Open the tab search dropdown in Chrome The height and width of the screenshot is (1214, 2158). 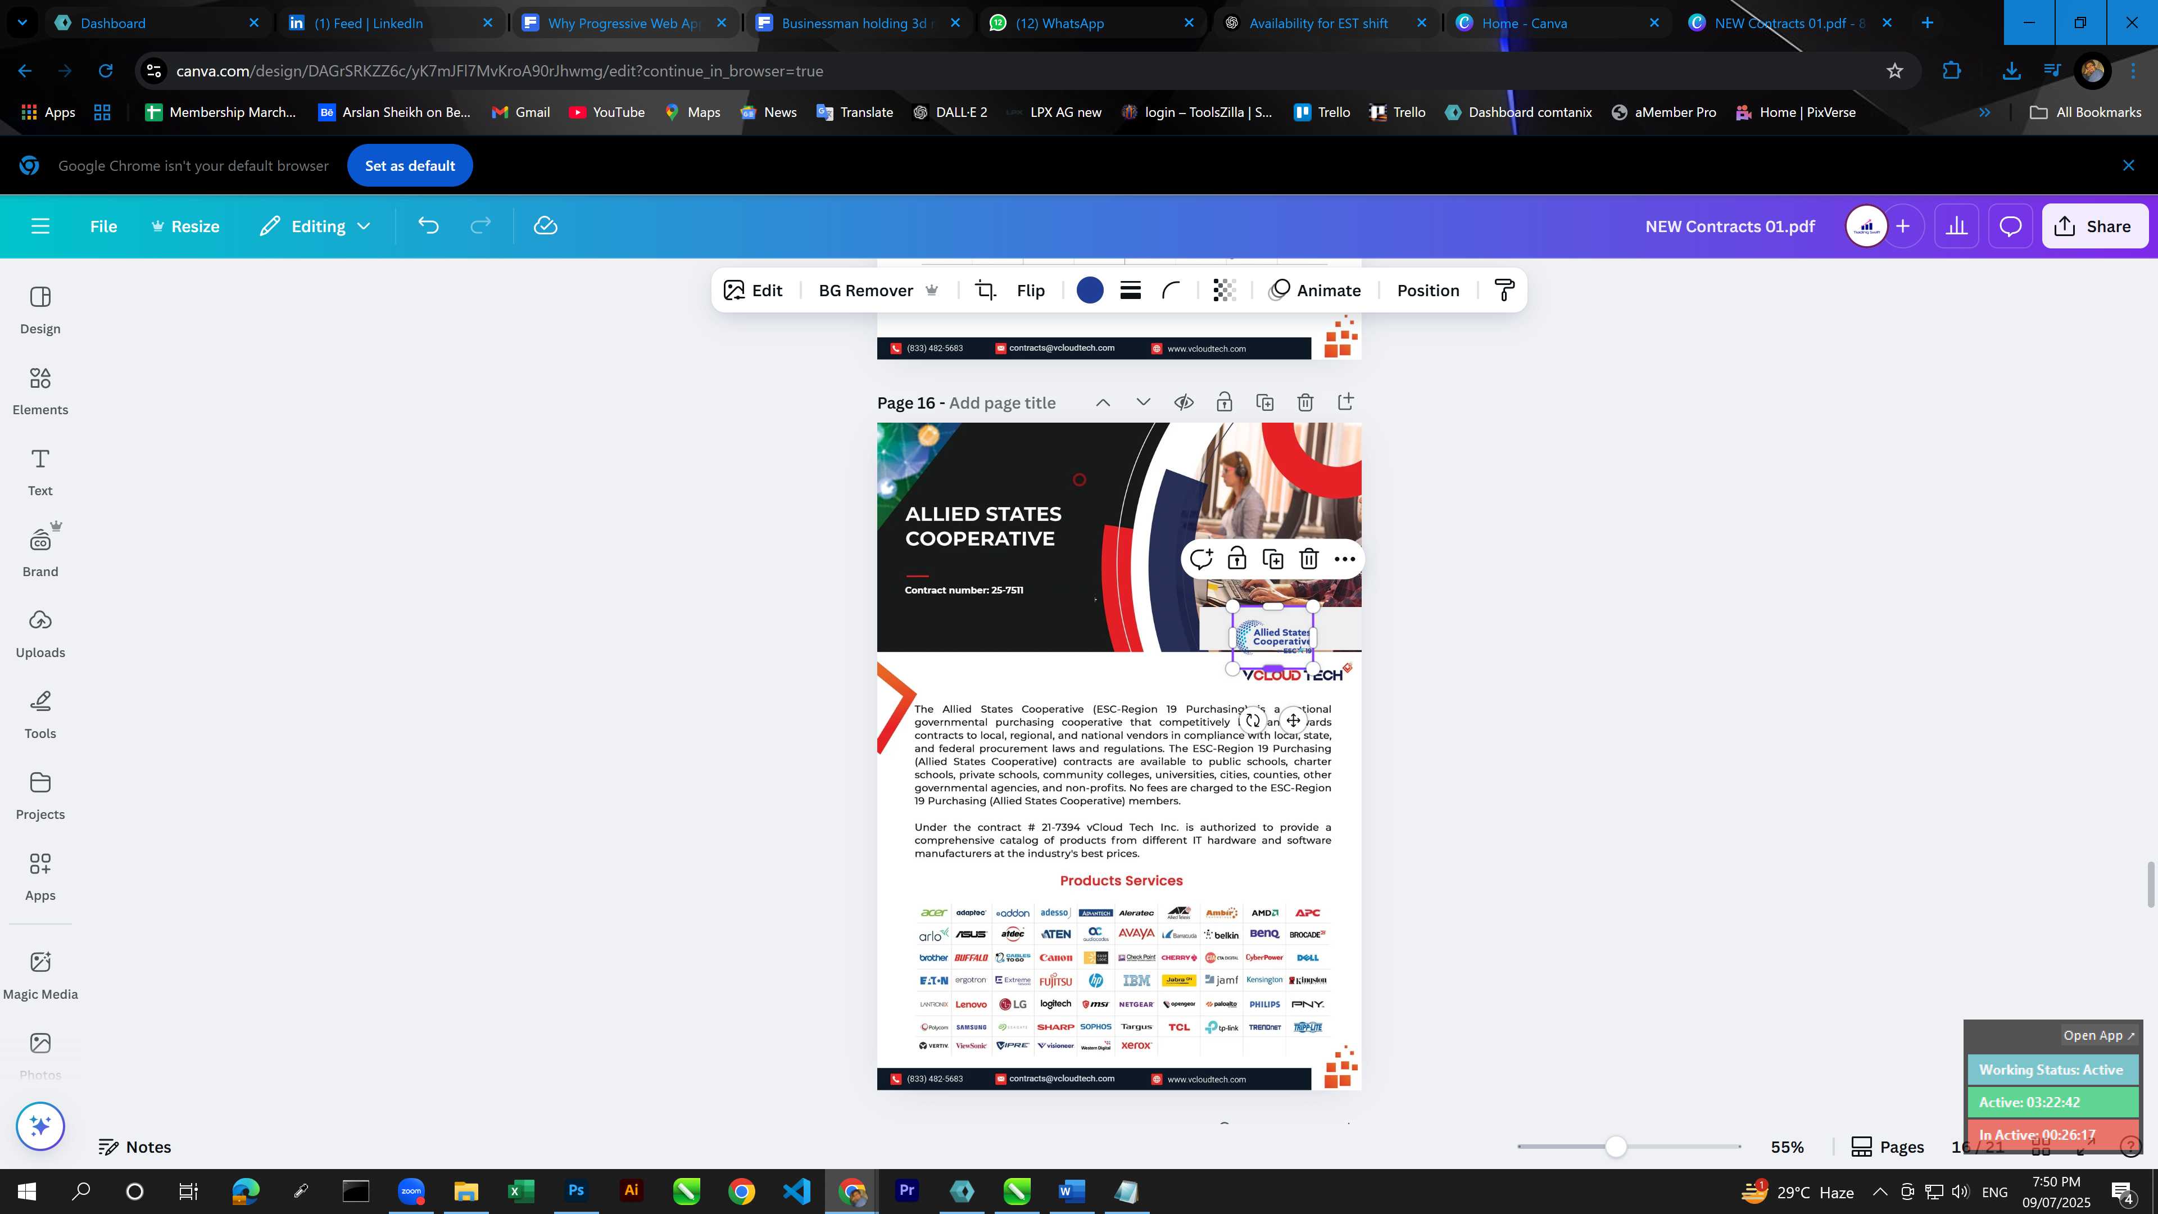(x=22, y=22)
